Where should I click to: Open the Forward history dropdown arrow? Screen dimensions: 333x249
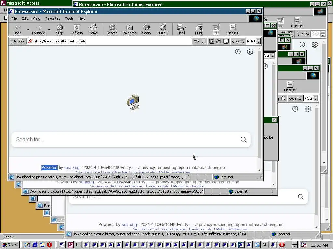coord(49,30)
